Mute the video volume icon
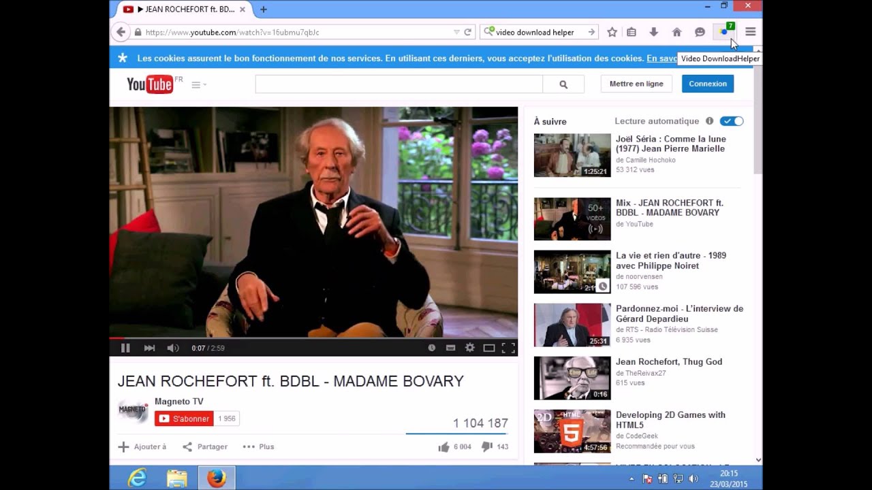This screenshot has height=490, width=872. pyautogui.click(x=173, y=348)
